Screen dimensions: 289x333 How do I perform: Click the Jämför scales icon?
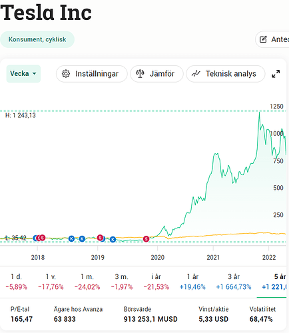pyautogui.click(x=140, y=74)
